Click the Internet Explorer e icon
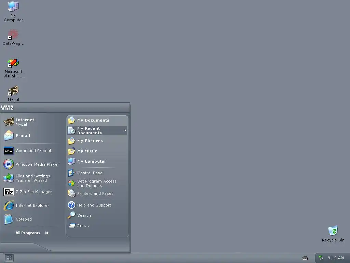 point(9,205)
